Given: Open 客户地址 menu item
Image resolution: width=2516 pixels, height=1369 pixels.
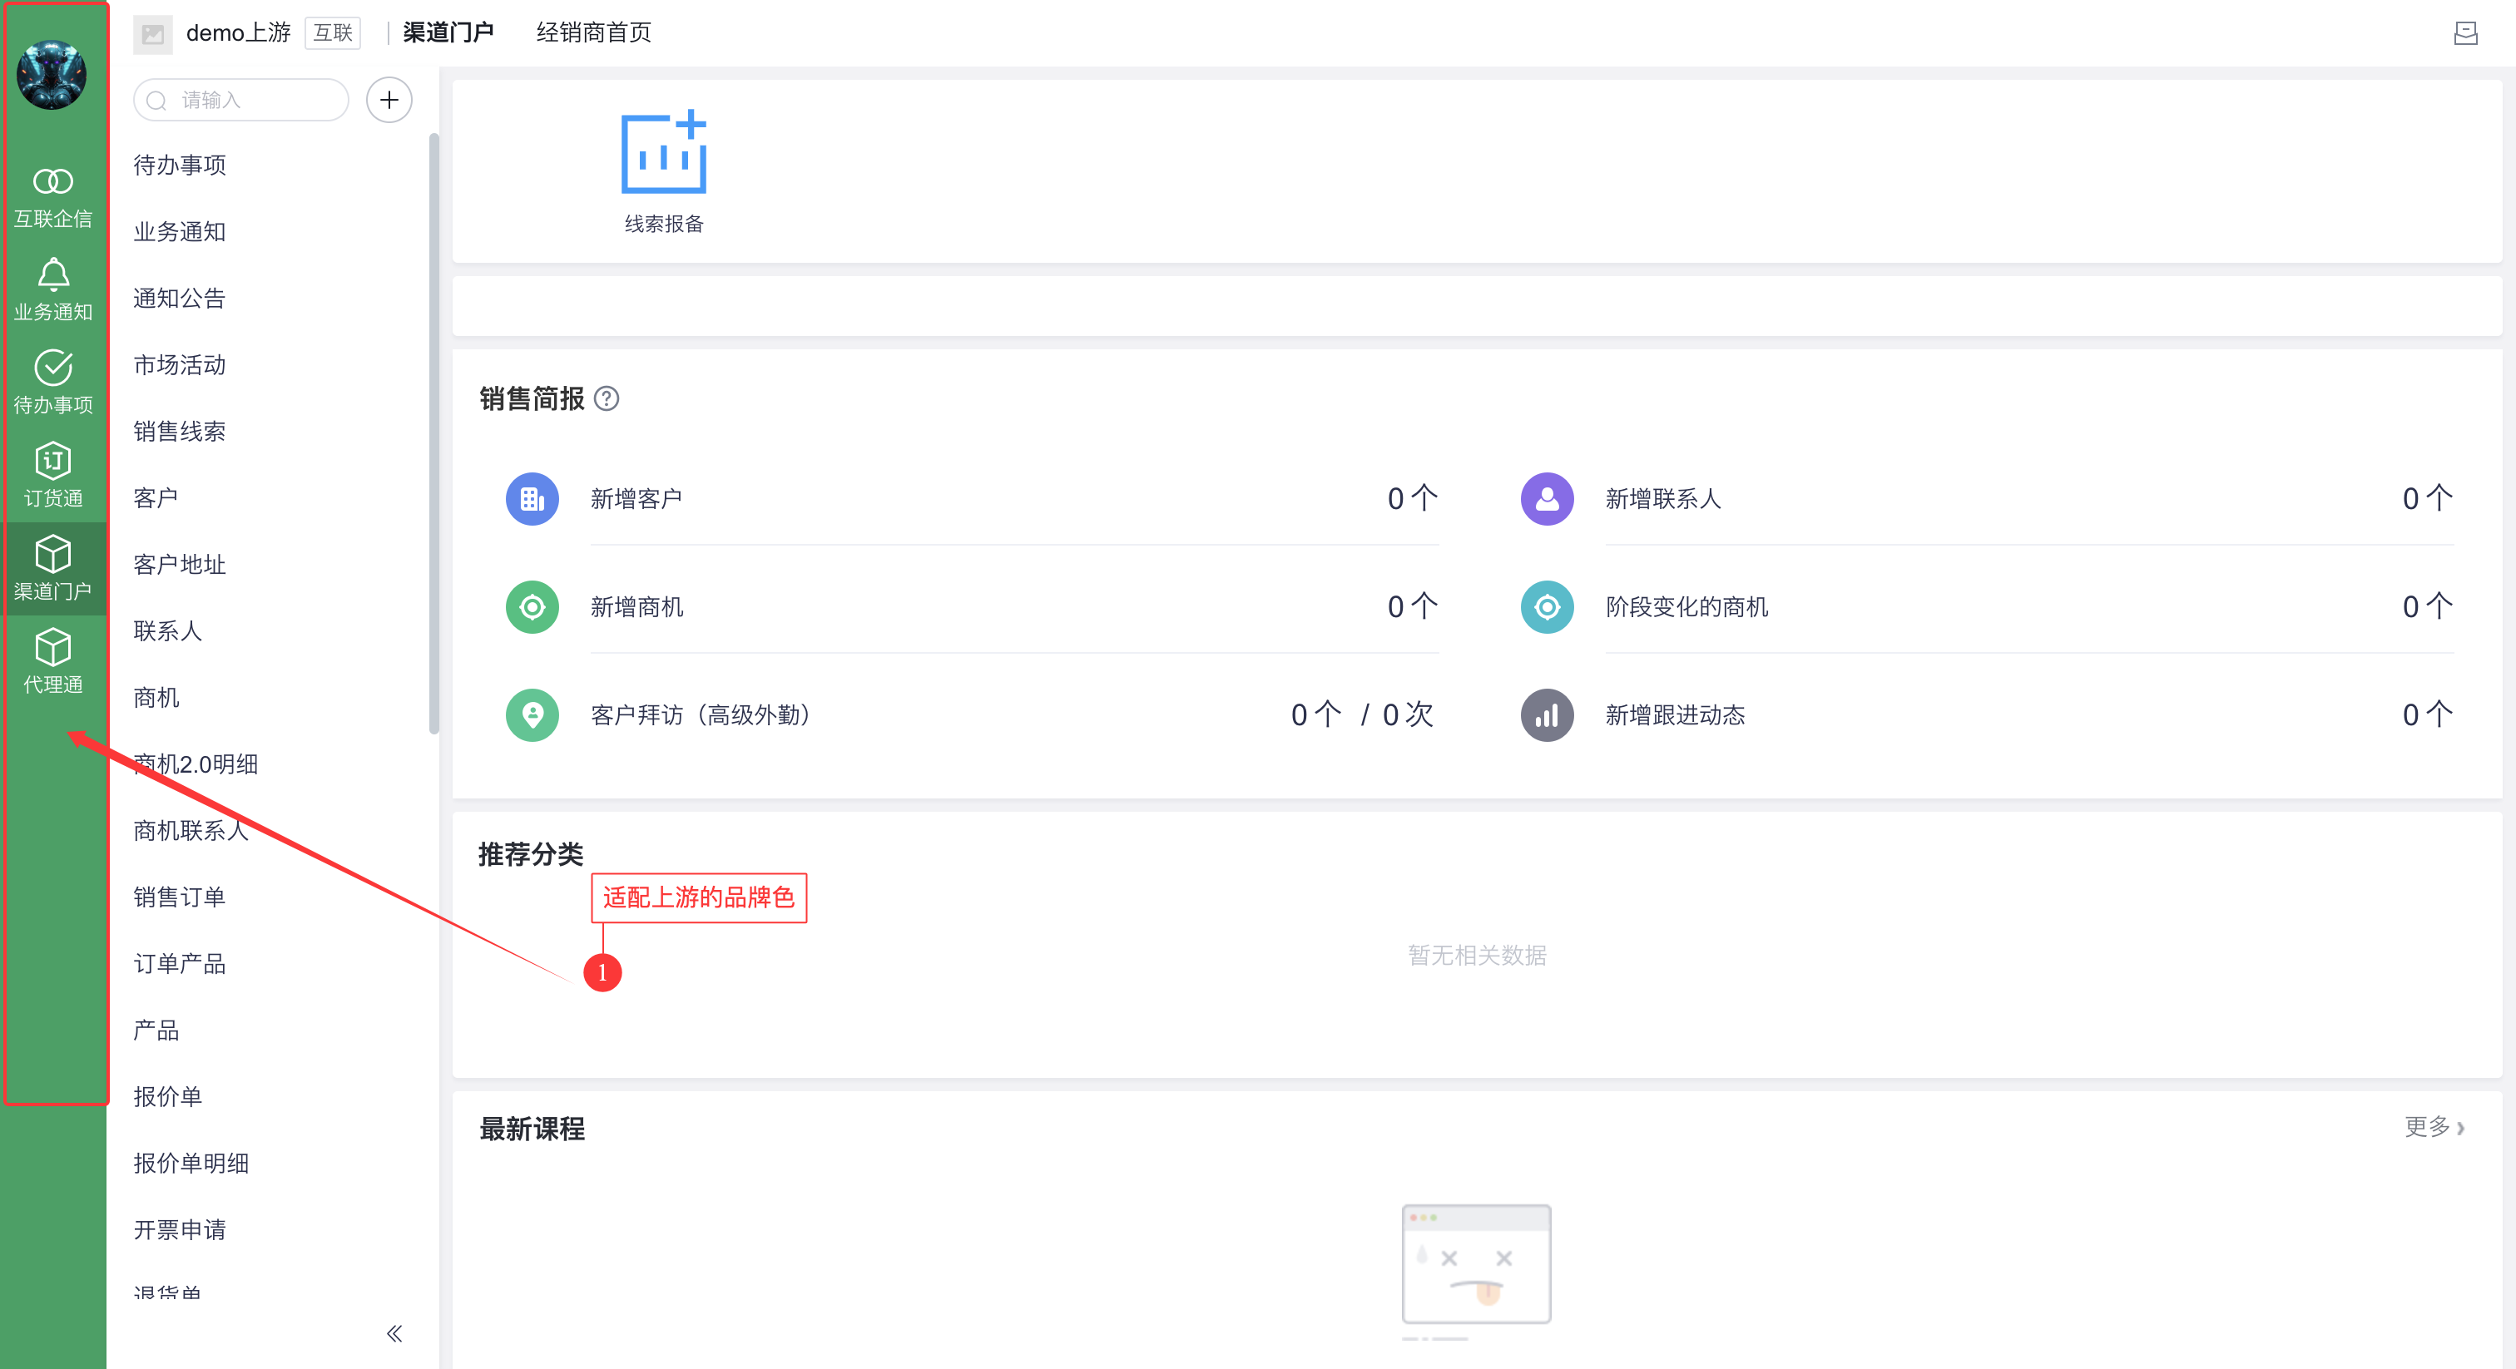Looking at the screenshot, I should 180,565.
